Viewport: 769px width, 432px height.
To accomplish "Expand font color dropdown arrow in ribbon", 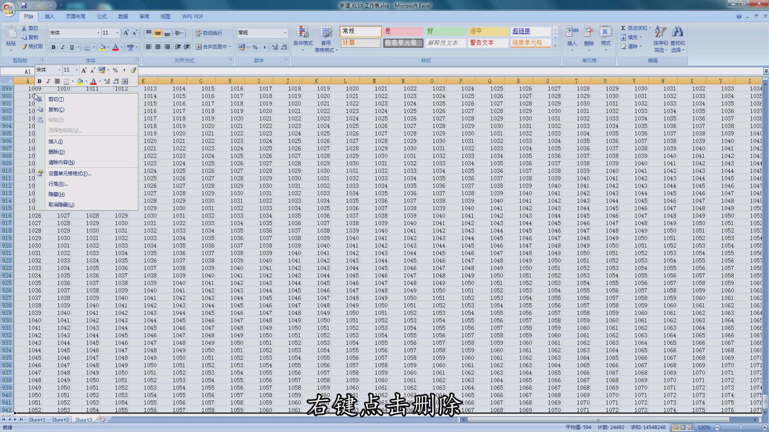I will (122, 47).
